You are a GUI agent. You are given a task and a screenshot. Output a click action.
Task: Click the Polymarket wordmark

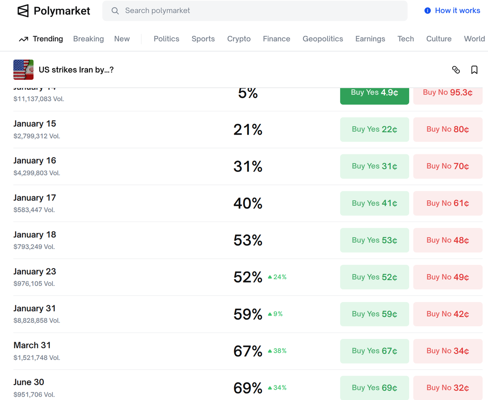[x=62, y=11]
